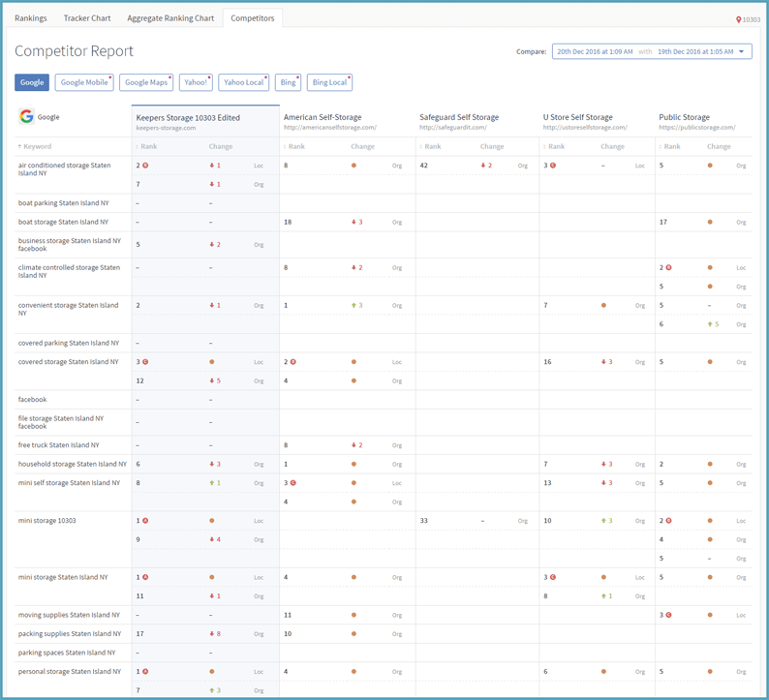Click the Google logo icon

click(x=26, y=116)
